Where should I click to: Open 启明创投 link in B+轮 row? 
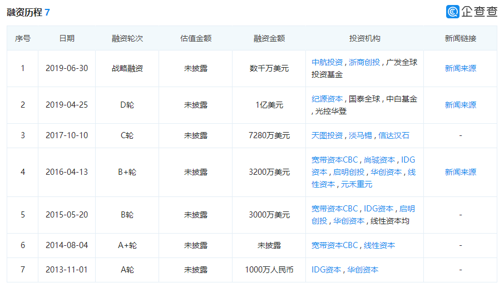pyautogui.click(x=349, y=172)
